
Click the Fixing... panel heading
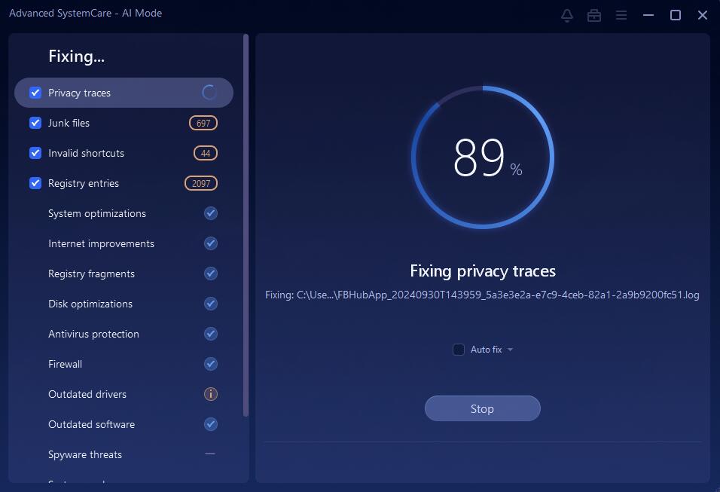(77, 57)
